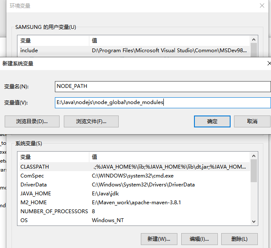Select the include user variable row

pyautogui.click(x=134, y=51)
